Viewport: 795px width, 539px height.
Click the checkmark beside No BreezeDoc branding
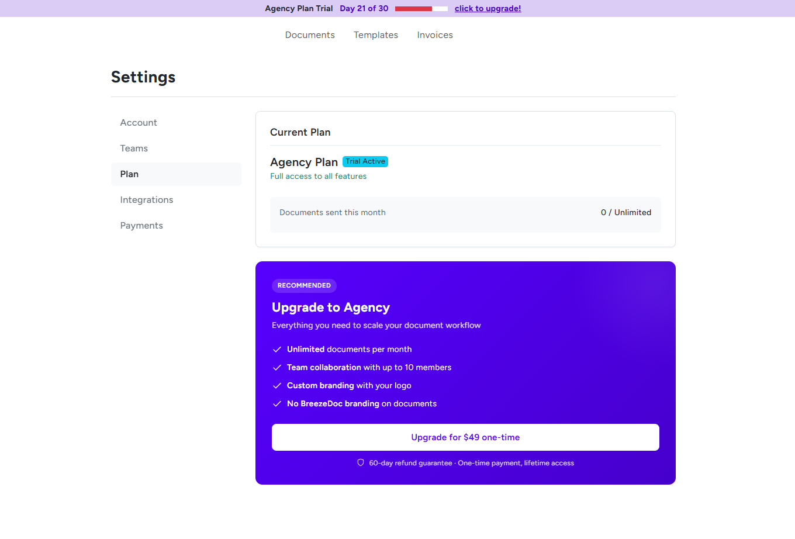point(277,403)
